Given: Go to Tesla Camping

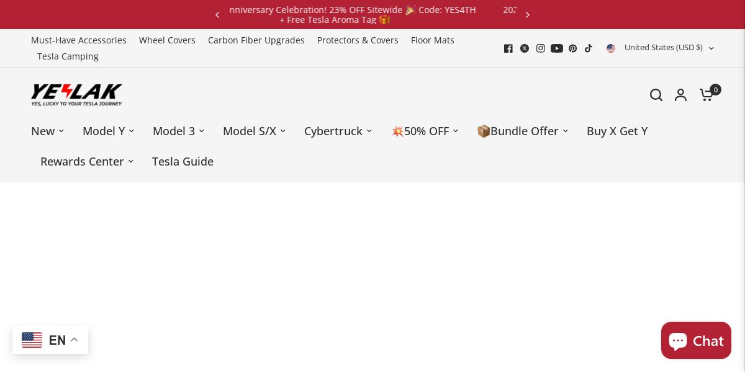Looking at the screenshot, I should 68,56.
